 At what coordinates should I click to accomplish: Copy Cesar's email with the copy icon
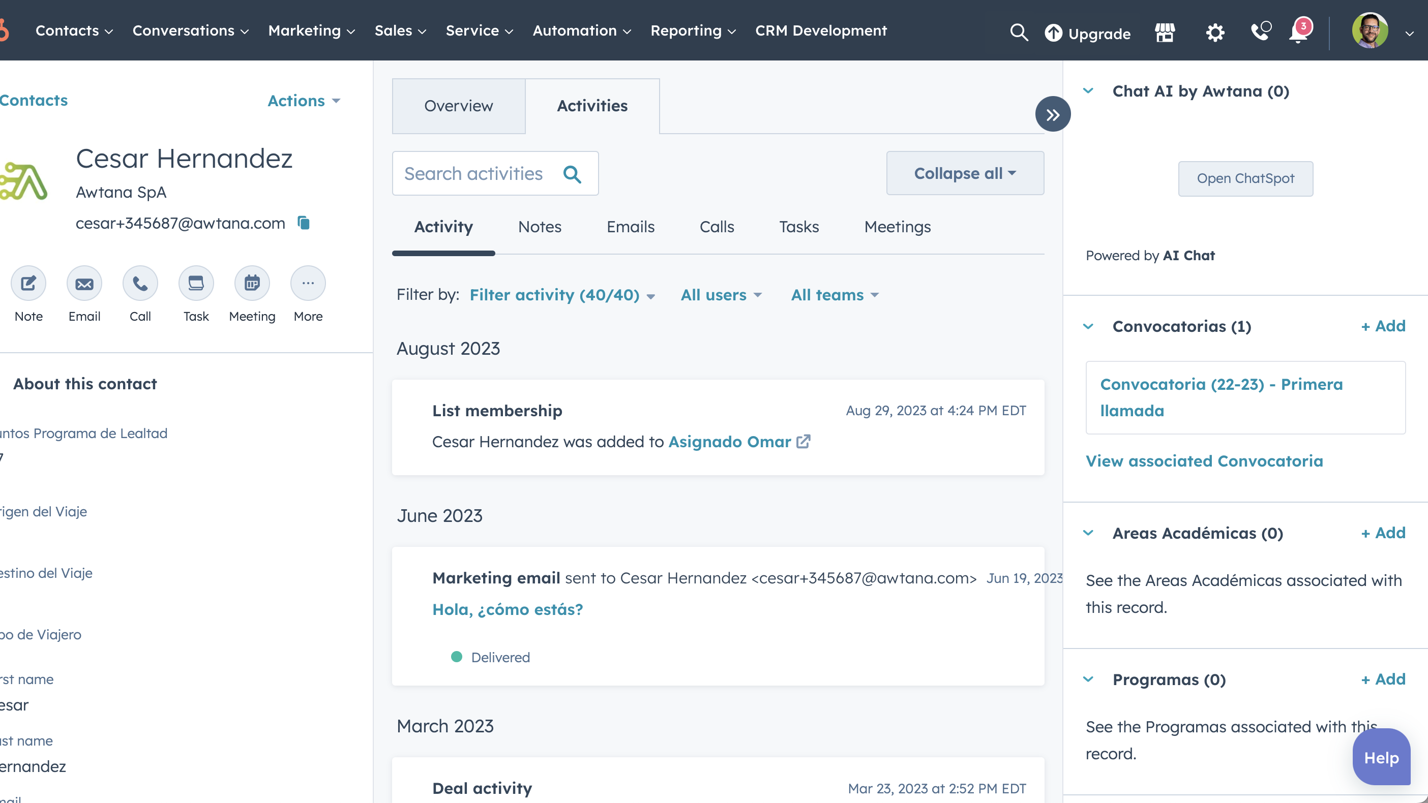[x=303, y=223]
